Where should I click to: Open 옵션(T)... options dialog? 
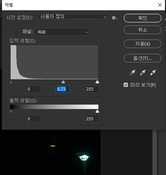[x=142, y=58]
